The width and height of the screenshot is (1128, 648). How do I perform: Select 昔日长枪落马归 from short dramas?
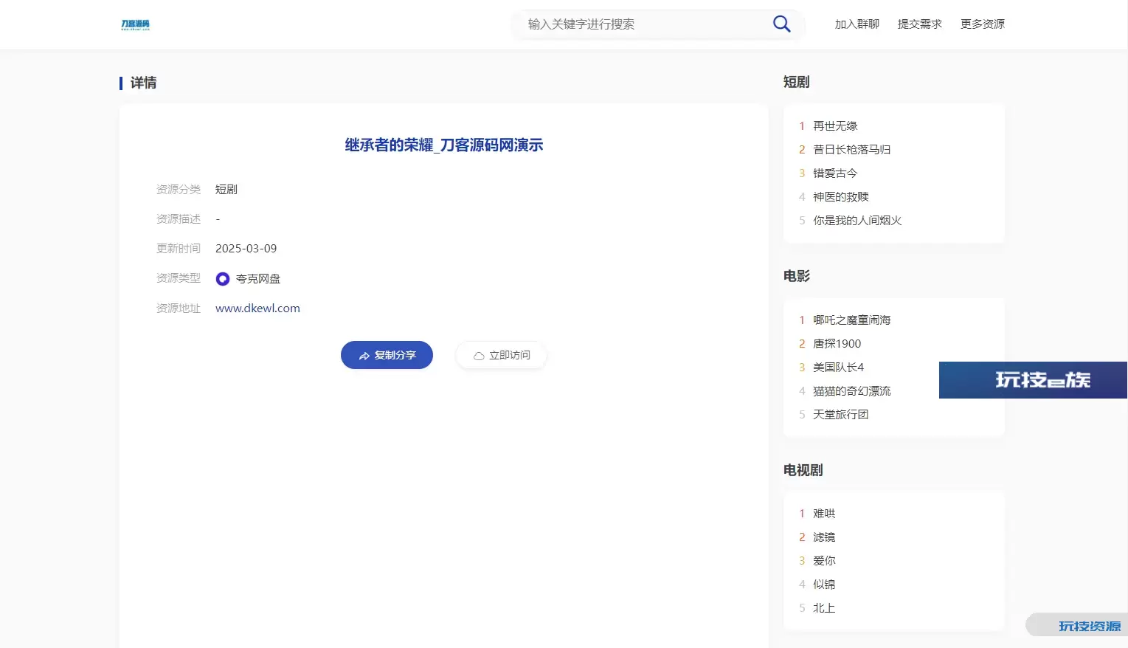[x=851, y=150]
